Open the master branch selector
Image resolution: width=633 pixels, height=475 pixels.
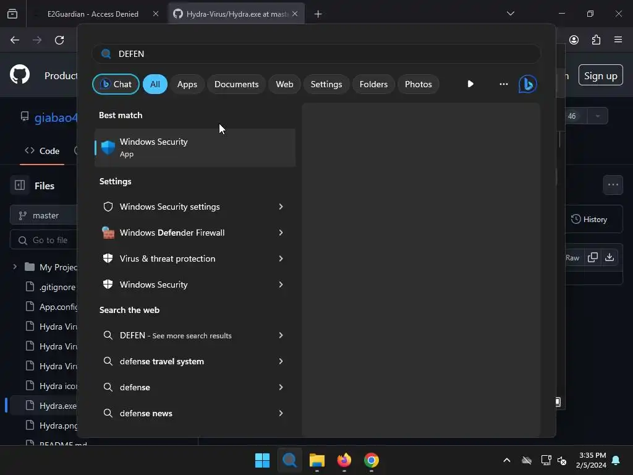(x=44, y=215)
